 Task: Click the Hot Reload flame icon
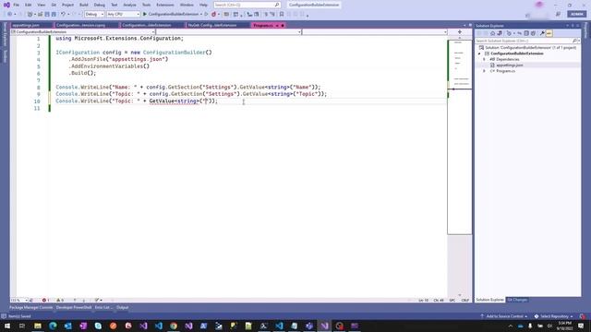pyautogui.click(x=213, y=14)
